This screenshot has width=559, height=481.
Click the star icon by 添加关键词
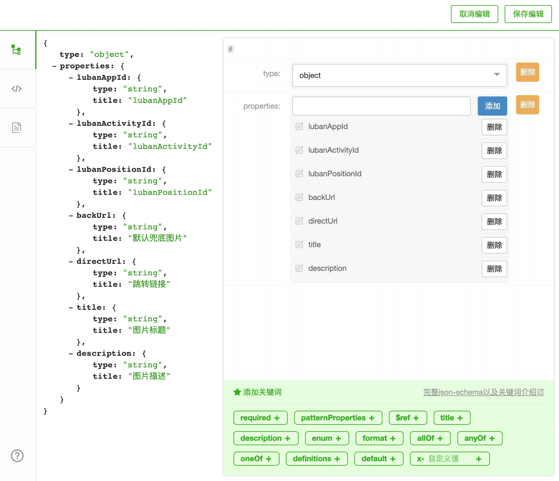pos(237,392)
